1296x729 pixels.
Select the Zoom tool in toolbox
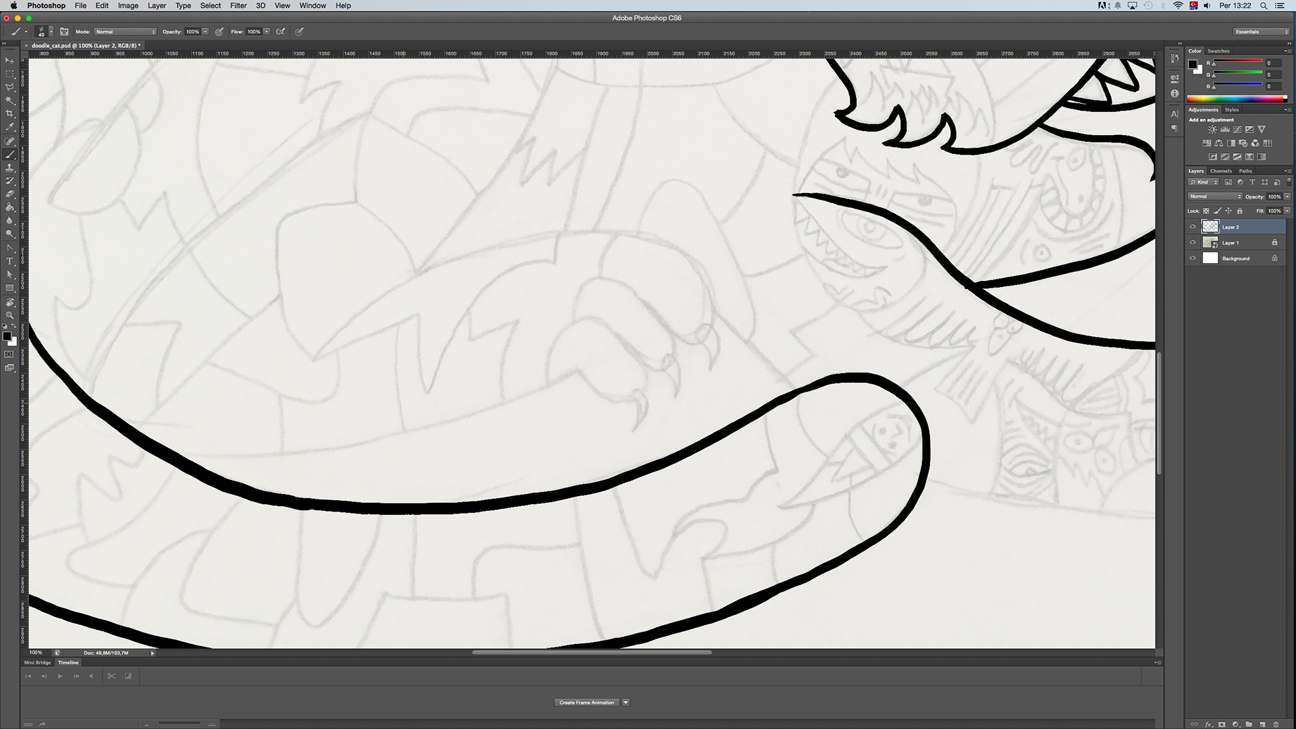click(9, 315)
